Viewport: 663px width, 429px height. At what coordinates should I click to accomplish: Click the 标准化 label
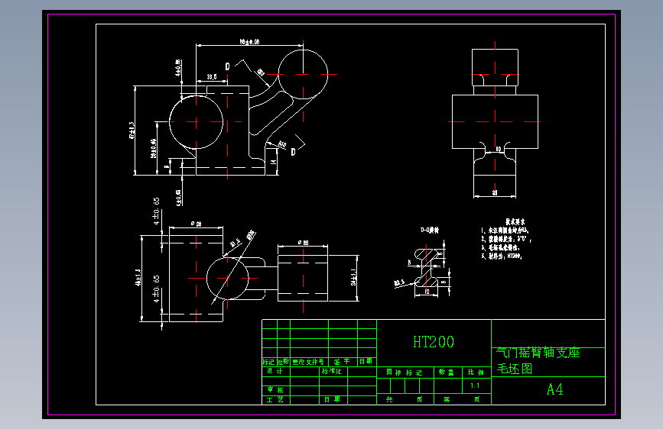tap(332, 371)
